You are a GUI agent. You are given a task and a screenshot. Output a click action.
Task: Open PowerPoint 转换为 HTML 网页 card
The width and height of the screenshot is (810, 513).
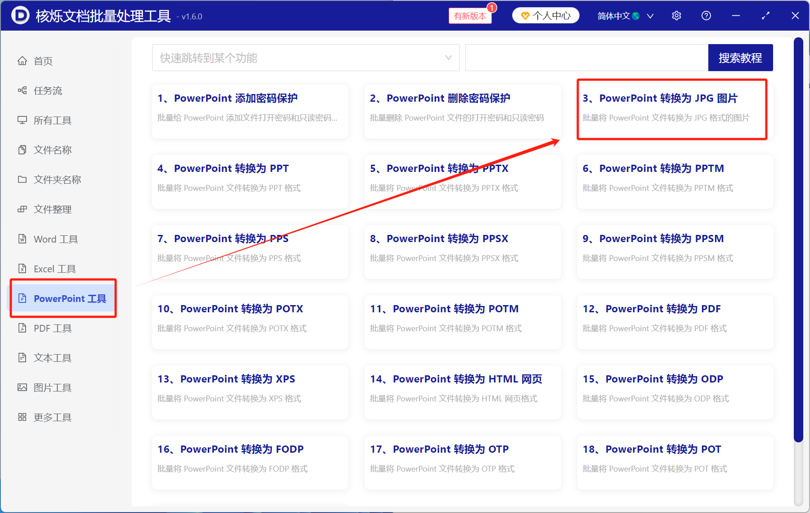pos(463,392)
